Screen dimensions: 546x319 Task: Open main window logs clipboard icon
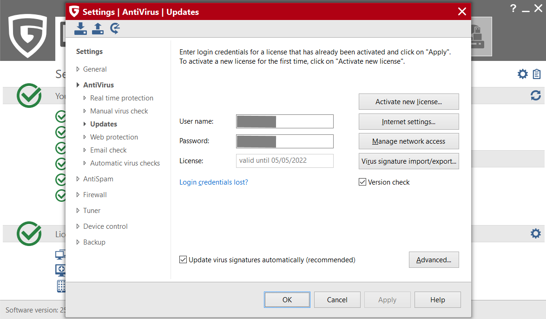click(537, 74)
